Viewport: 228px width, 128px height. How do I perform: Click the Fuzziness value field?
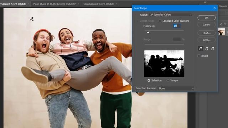click(x=177, y=26)
